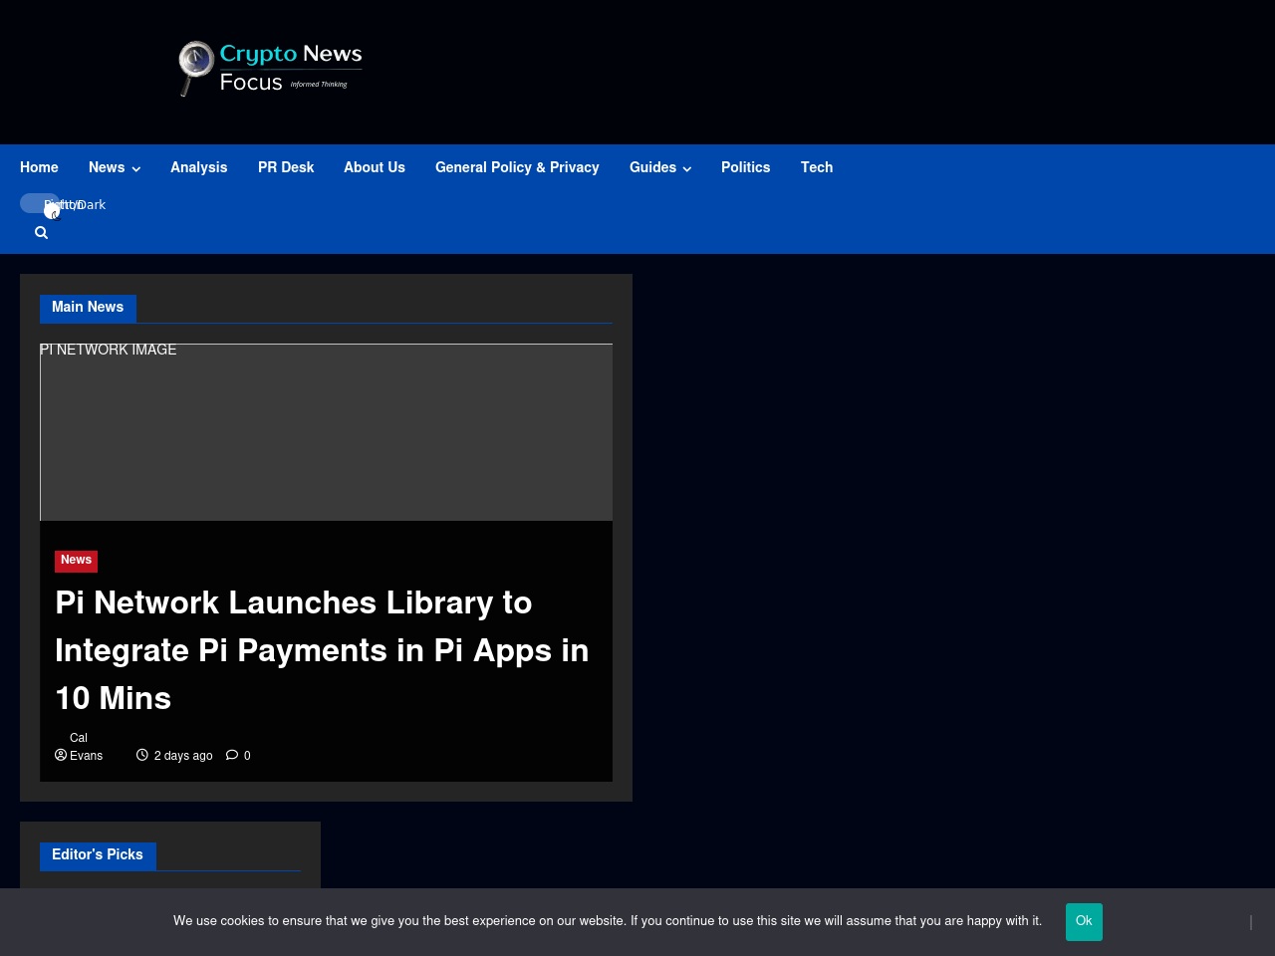Click the 2 days ago timestamp
This screenshot has width=1275, height=956.
click(x=183, y=756)
